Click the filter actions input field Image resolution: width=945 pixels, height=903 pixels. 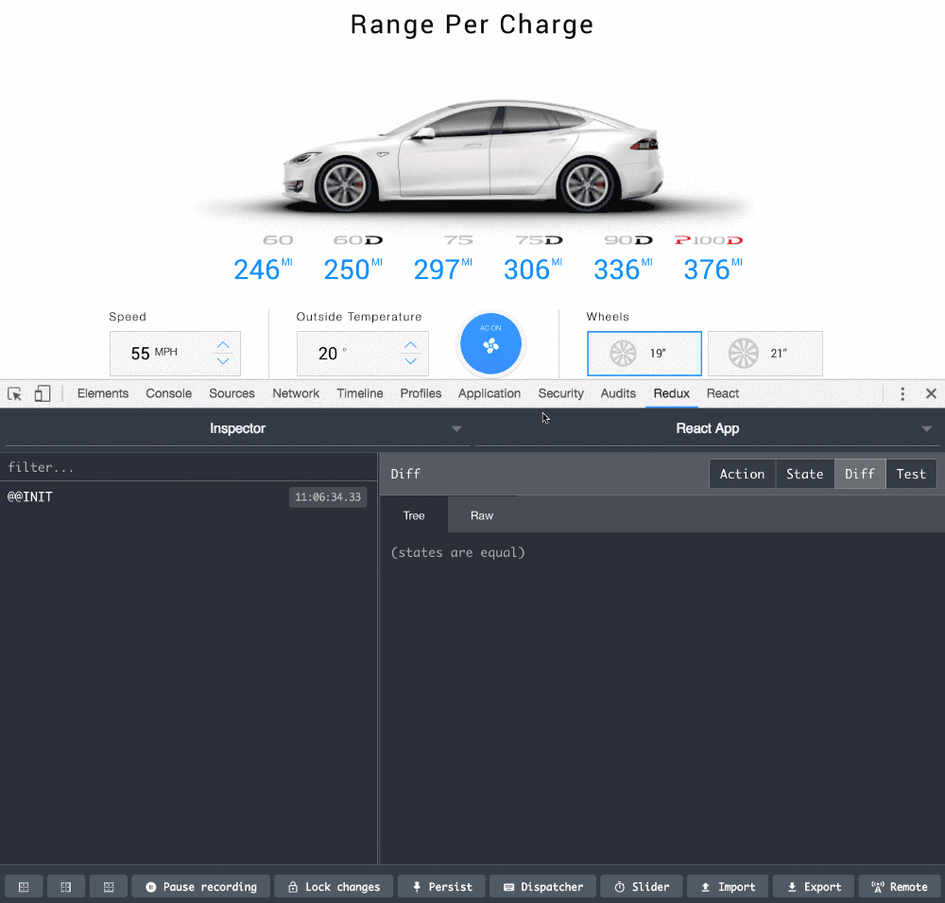pyautogui.click(x=189, y=467)
